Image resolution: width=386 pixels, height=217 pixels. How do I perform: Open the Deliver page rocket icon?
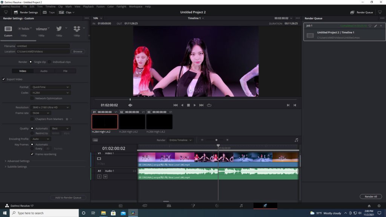(x=265, y=206)
